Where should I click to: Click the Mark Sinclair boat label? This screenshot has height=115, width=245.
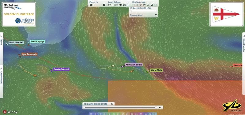[16, 43]
